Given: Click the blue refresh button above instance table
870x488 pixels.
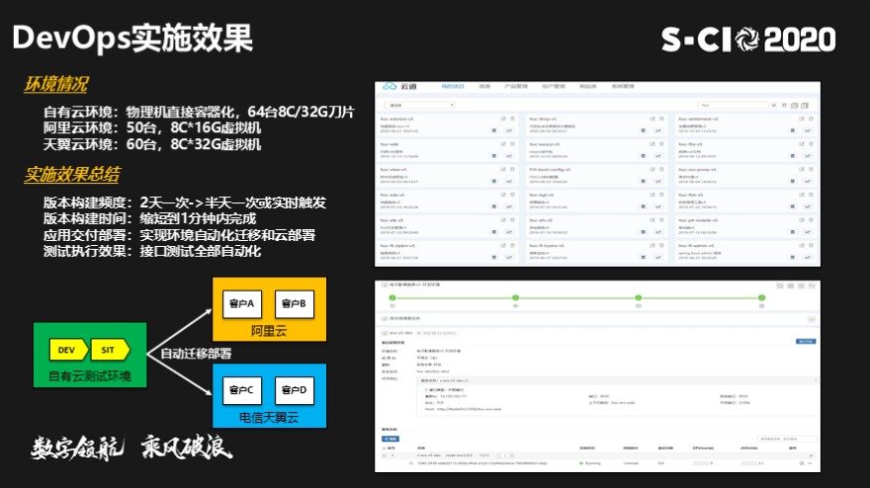Looking at the screenshot, I should click(x=391, y=439).
